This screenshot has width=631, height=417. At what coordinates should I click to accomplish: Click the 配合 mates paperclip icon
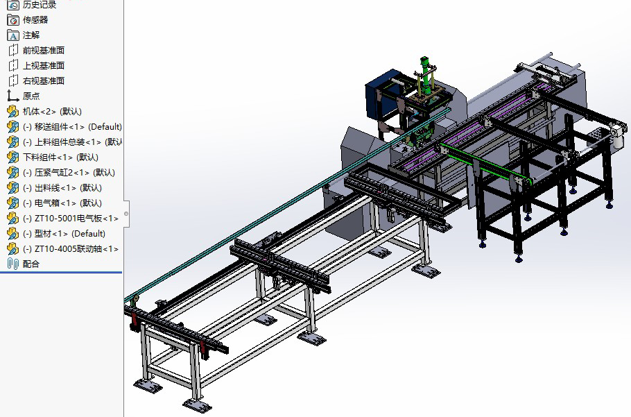tap(13, 264)
